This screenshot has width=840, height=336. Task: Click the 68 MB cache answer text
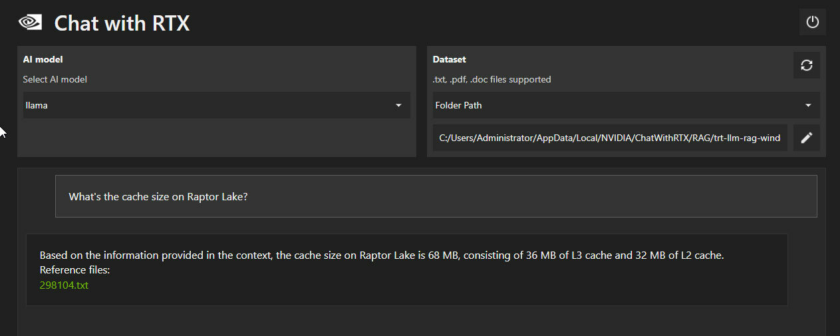point(382,255)
